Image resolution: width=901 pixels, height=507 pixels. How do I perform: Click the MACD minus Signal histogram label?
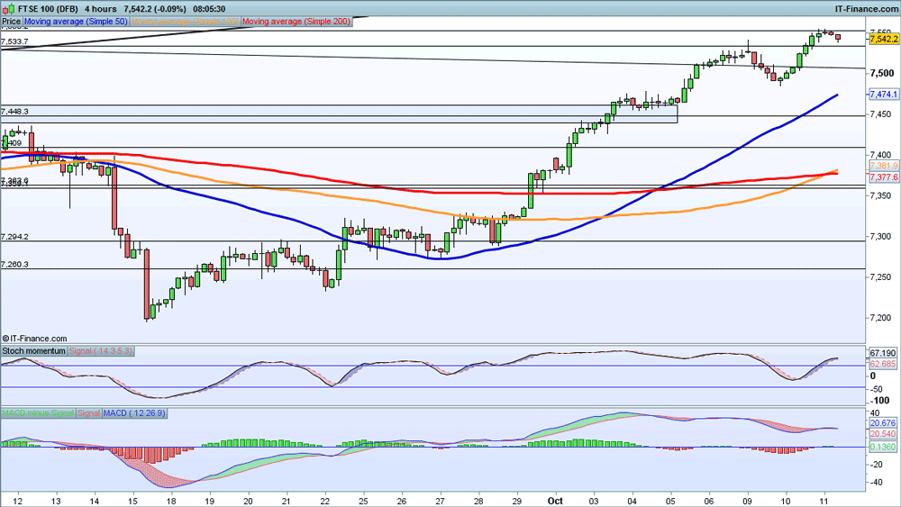pos(38,412)
